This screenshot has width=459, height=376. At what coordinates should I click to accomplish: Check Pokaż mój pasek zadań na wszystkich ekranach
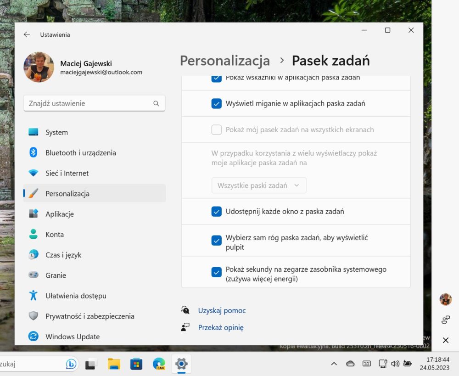click(216, 129)
